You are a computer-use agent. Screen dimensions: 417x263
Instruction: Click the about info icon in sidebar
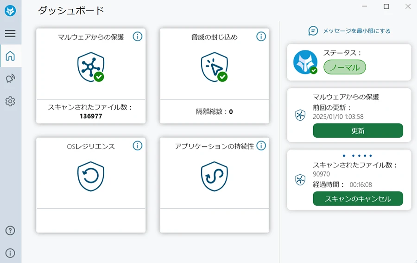coord(10,253)
